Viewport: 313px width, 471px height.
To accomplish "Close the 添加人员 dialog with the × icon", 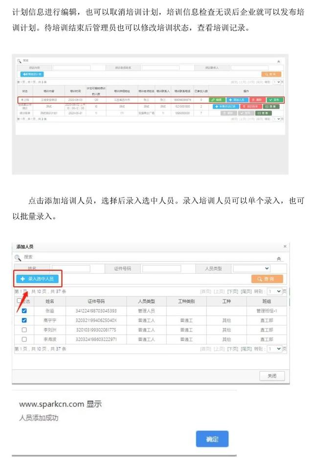I will pyautogui.click(x=285, y=247).
